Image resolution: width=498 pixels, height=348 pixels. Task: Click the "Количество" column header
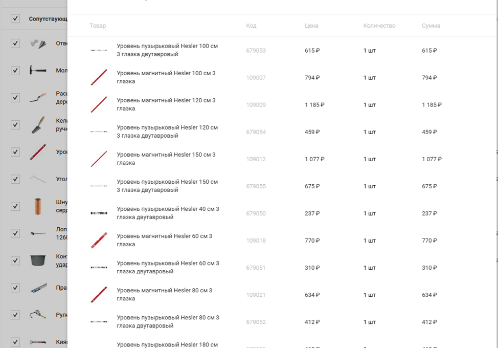coord(379,26)
